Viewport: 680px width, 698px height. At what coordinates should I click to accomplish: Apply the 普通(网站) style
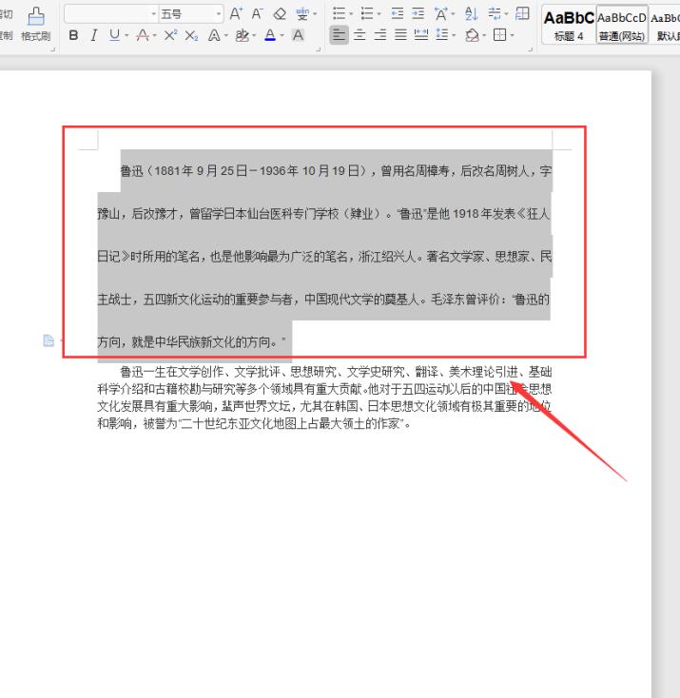pos(622,25)
